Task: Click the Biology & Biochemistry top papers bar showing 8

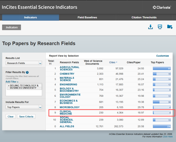Action: (162, 90)
